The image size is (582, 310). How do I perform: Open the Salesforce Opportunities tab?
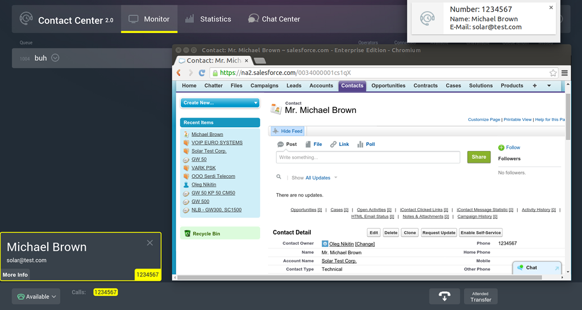(x=388, y=86)
